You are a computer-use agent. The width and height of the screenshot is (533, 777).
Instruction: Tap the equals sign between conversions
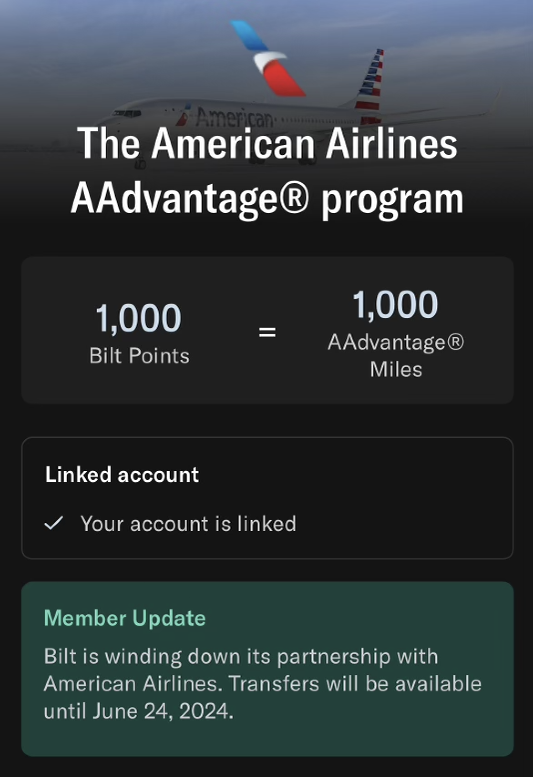[x=267, y=332]
